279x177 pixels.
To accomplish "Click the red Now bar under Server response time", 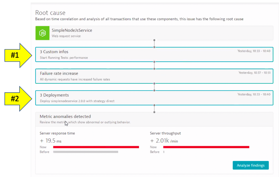I will coord(95,147).
